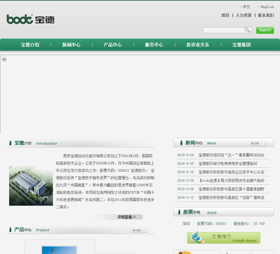The width and height of the screenshot is (280, 254).
Task: Open the product thumbnail under 产品中心
Action: [x=59, y=250]
